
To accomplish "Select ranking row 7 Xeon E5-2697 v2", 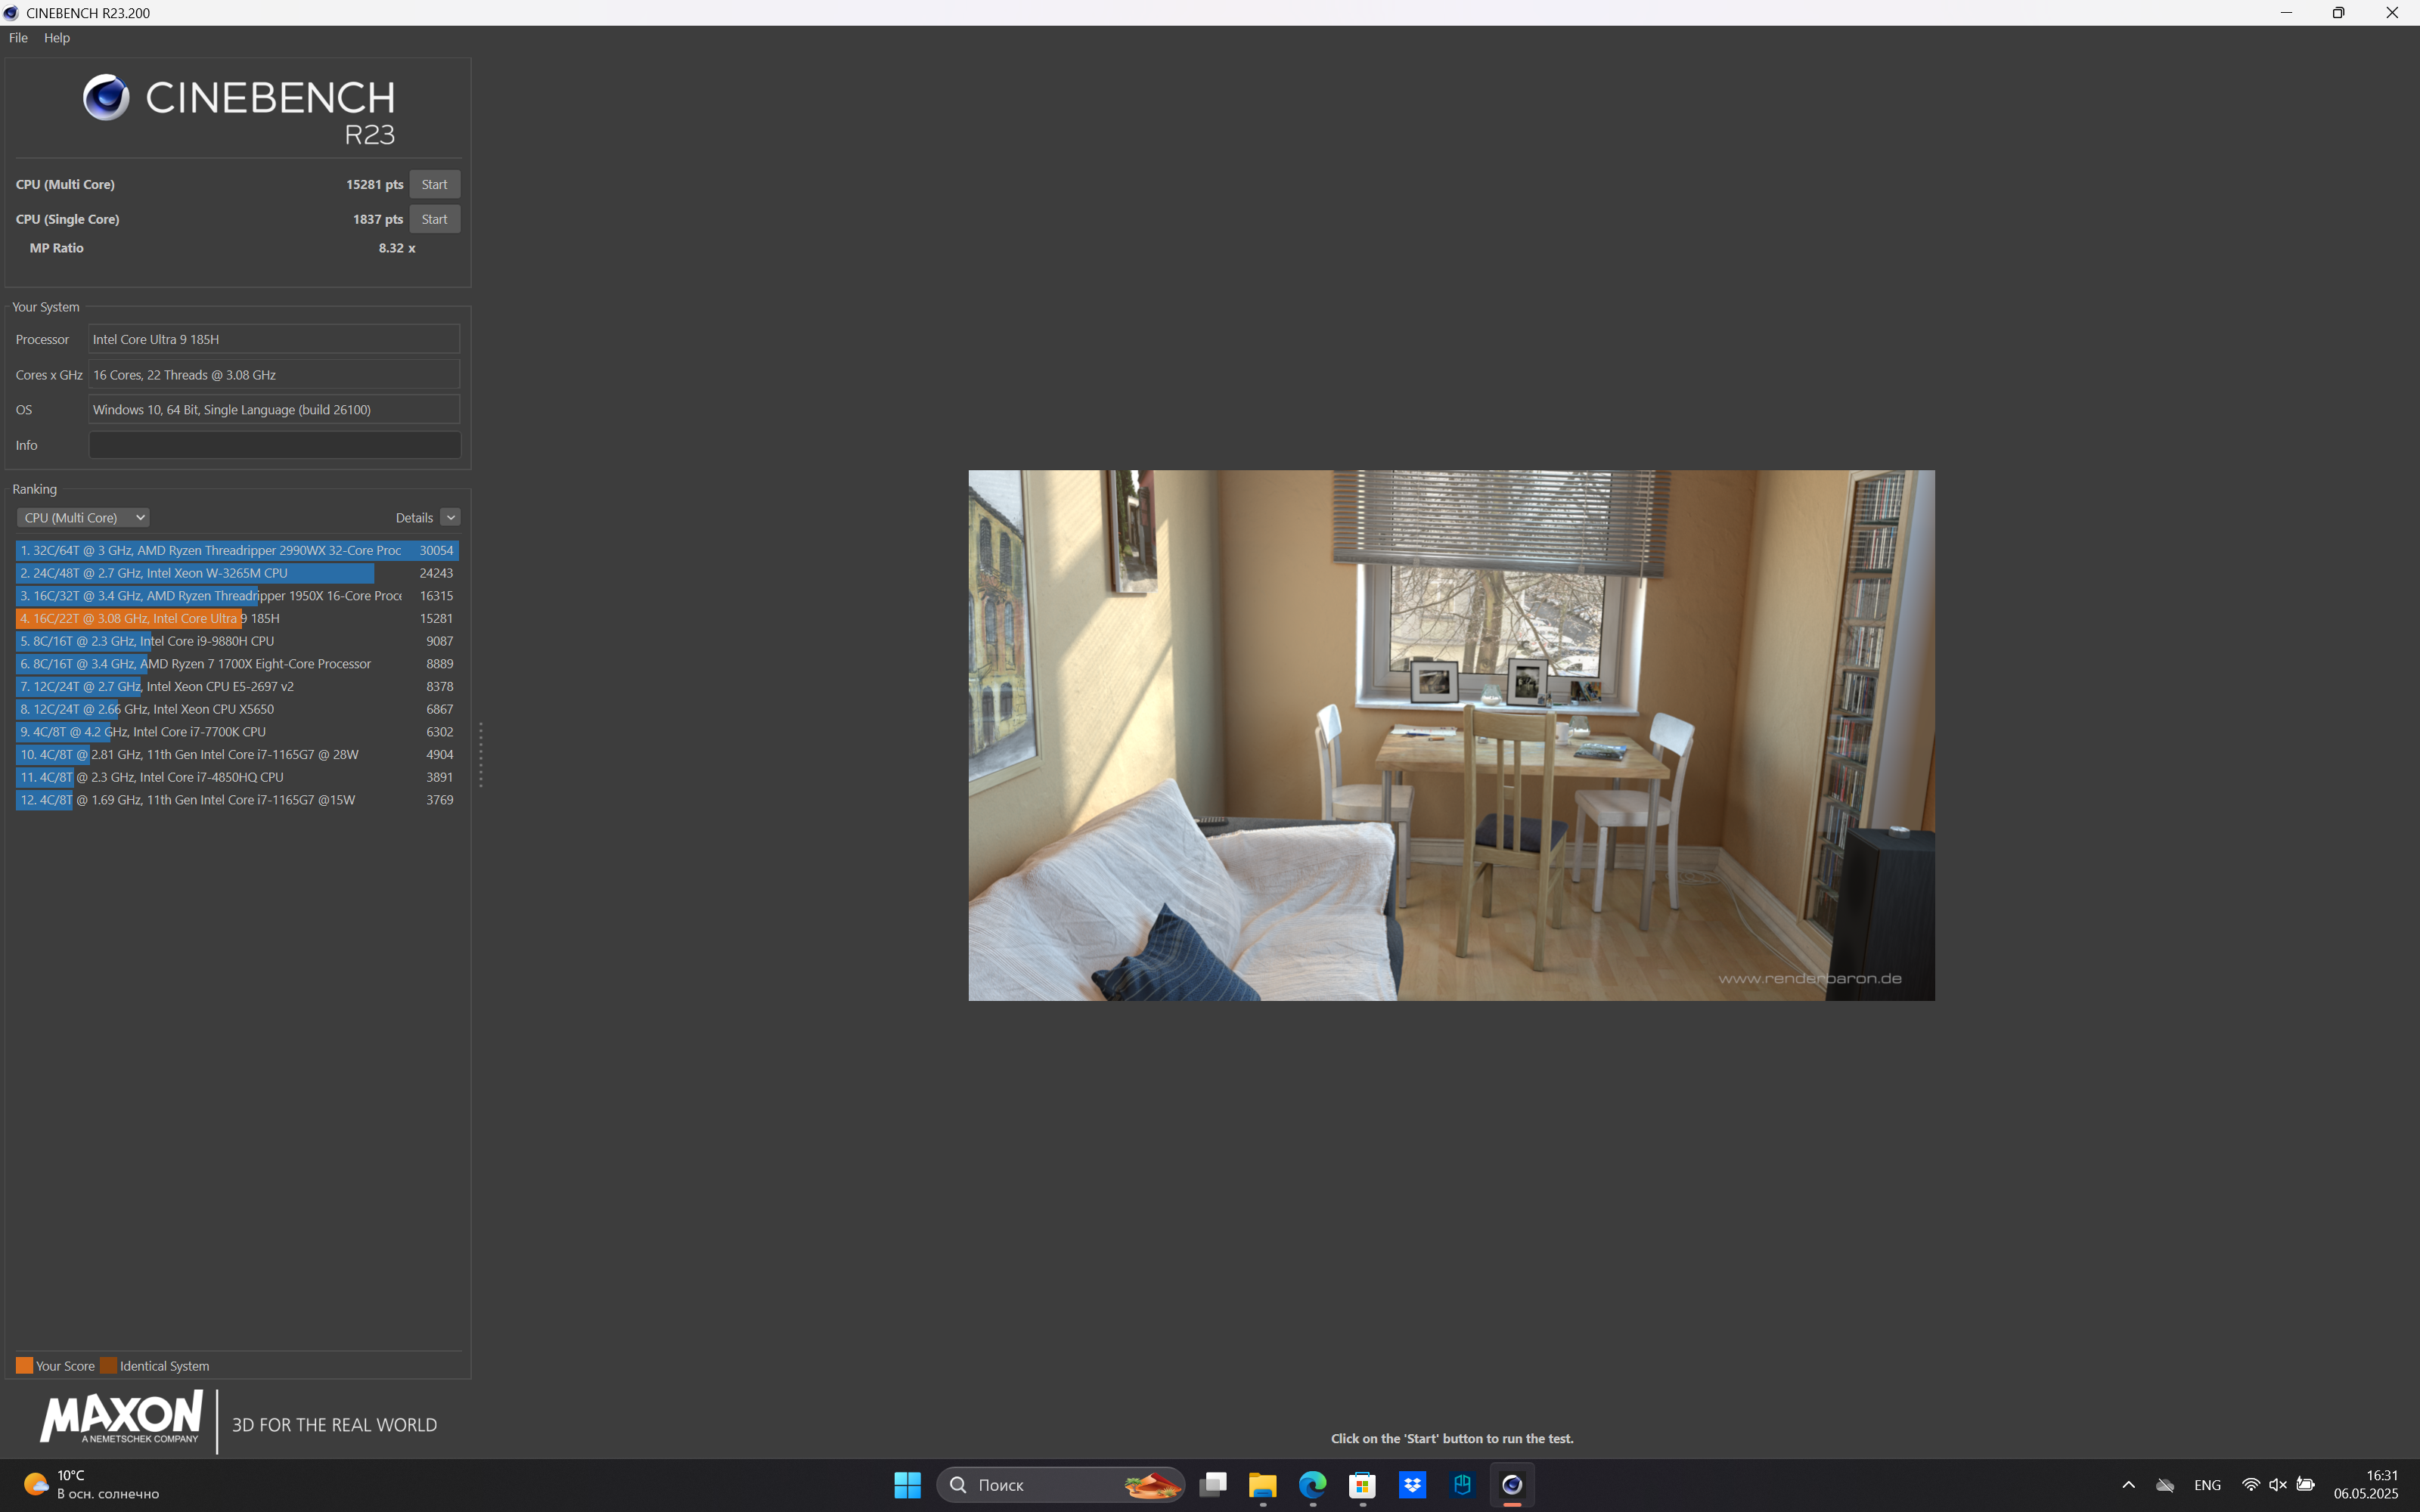I will (237, 686).
